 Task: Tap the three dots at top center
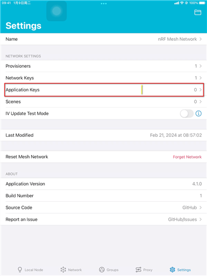(103, 3)
